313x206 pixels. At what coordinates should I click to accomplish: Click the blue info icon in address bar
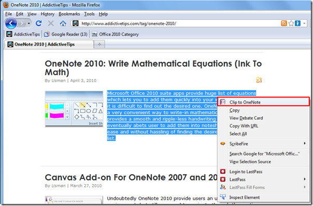[297, 23]
